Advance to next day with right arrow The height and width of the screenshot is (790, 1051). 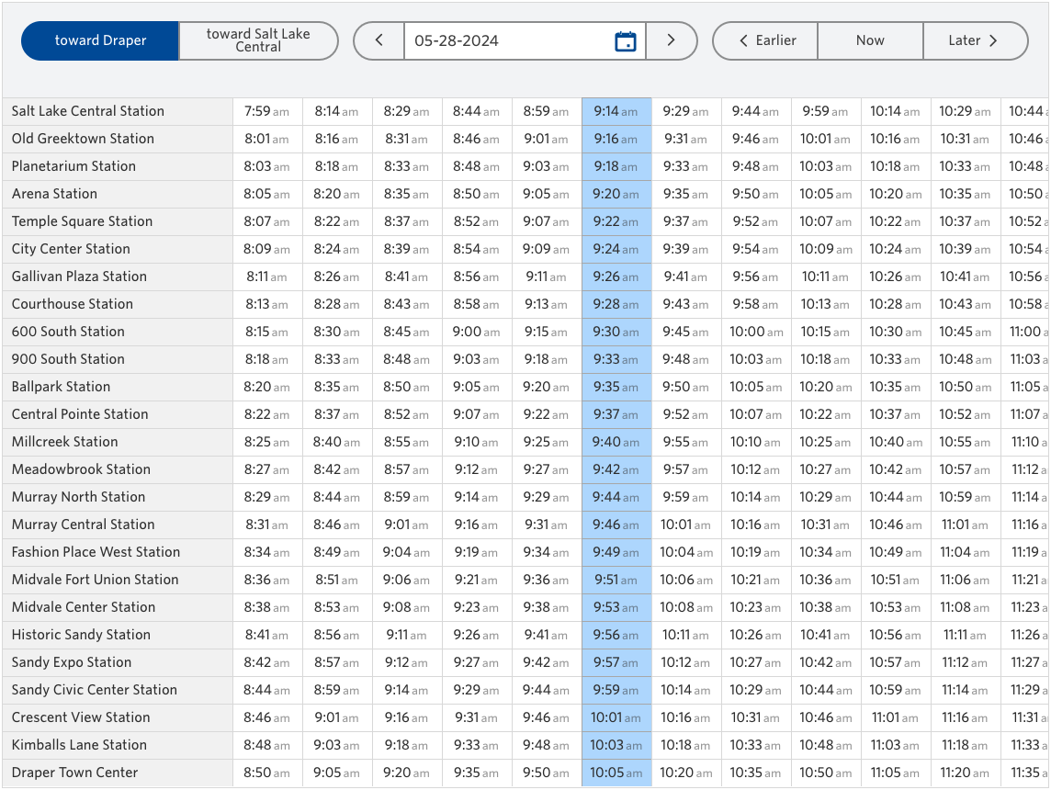[671, 41]
